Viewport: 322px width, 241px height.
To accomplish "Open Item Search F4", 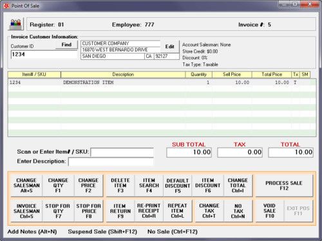I will (149, 186).
